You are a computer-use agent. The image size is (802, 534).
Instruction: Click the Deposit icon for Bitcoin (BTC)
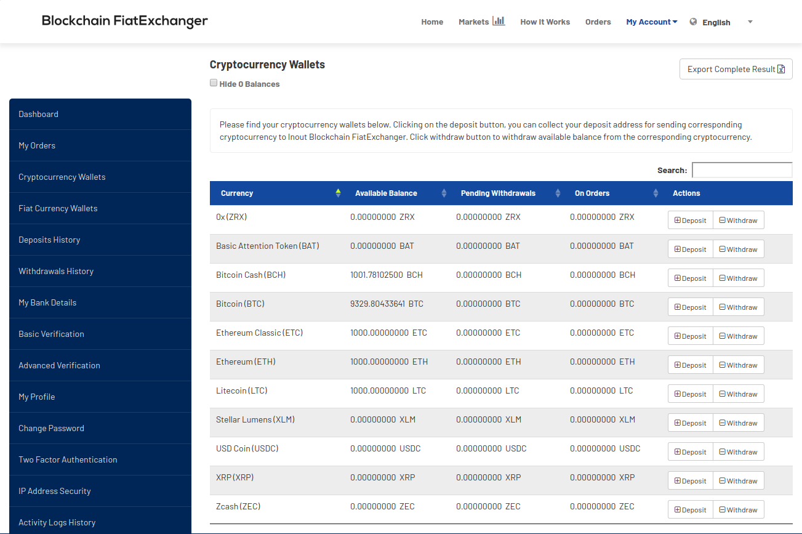pyautogui.click(x=678, y=306)
